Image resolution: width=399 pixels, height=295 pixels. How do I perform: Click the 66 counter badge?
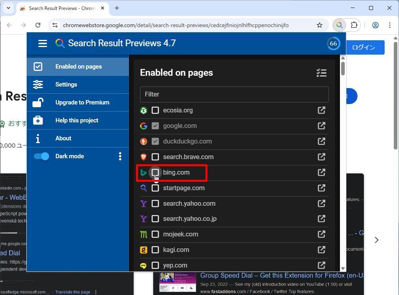[x=333, y=43]
